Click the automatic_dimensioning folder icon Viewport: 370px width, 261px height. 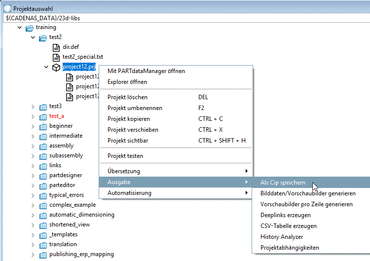[x=43, y=216]
